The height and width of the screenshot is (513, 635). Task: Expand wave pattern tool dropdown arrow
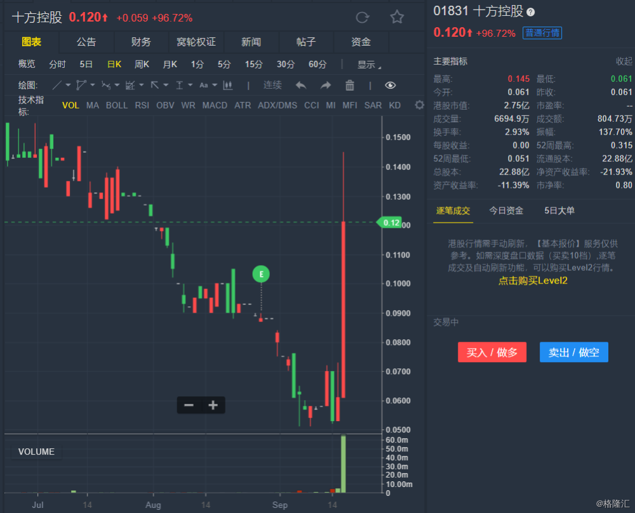[x=117, y=86]
